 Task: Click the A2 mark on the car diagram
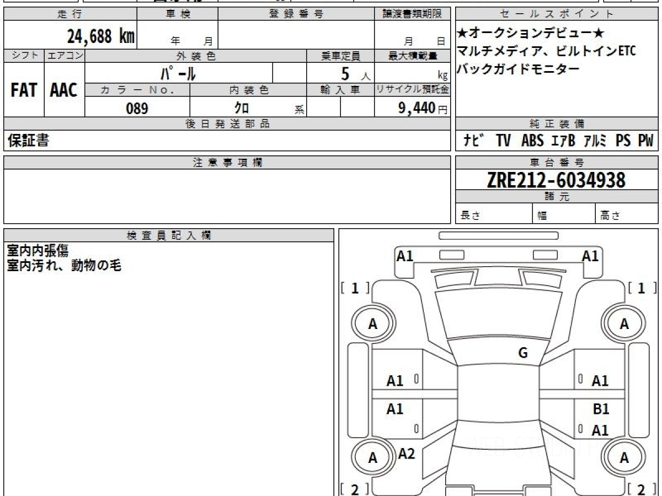click(406, 454)
